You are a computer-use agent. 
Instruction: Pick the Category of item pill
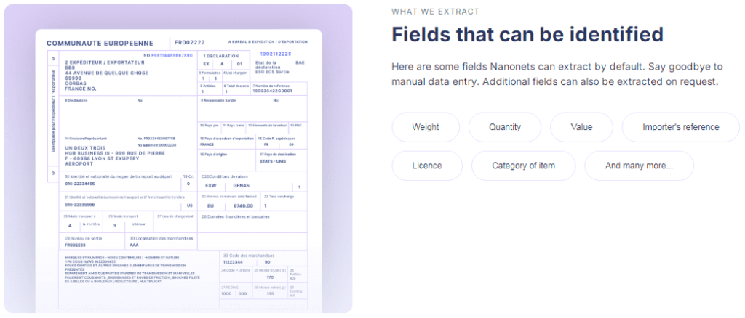[523, 166]
